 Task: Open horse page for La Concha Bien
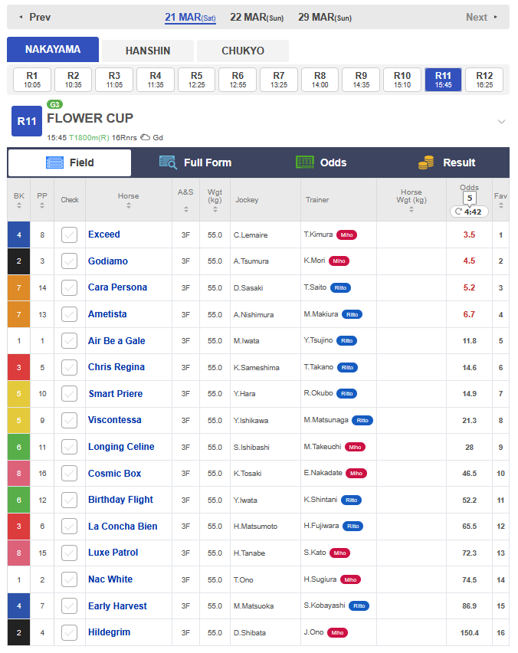point(123,527)
